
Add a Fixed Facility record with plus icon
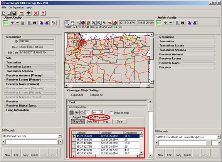tap(12, 23)
